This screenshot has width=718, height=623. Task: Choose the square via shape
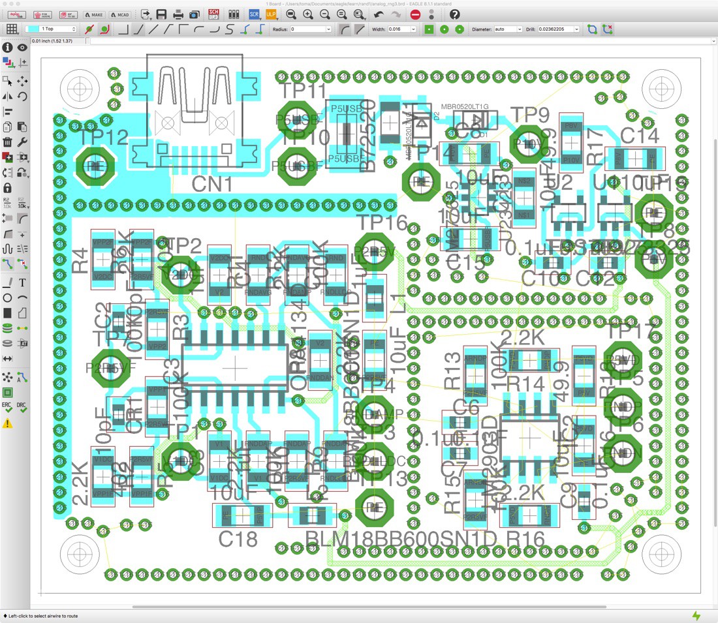click(429, 29)
